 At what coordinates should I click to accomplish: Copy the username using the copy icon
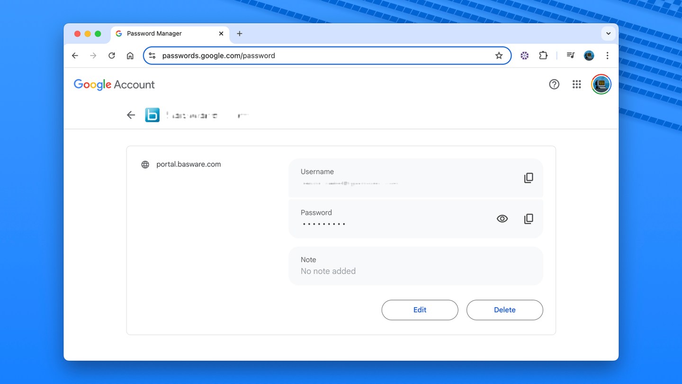point(529,177)
